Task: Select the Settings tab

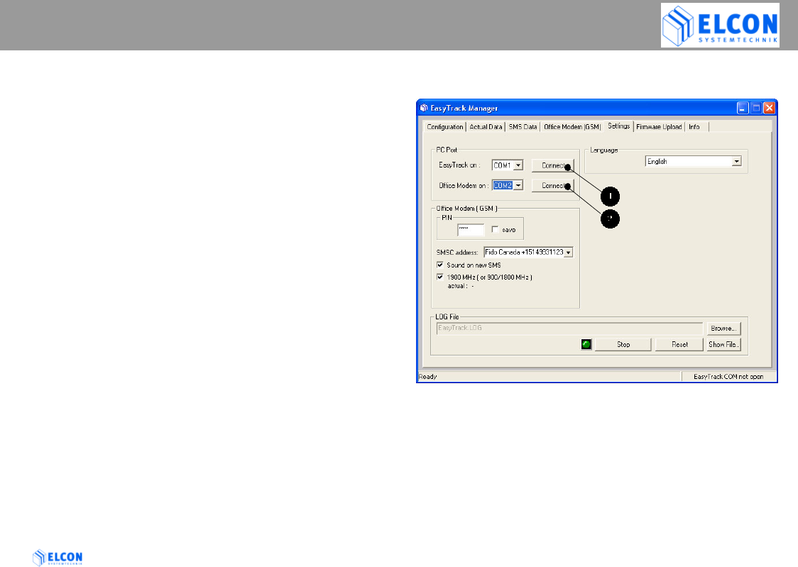Action: coord(618,126)
